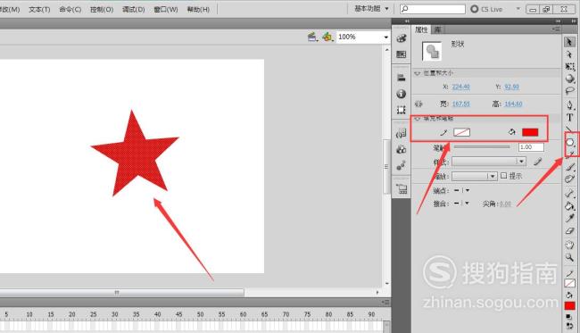Image resolution: width=580 pixels, height=333 pixels.
Task: Click the Black and White colors icon
Action: coord(569,317)
